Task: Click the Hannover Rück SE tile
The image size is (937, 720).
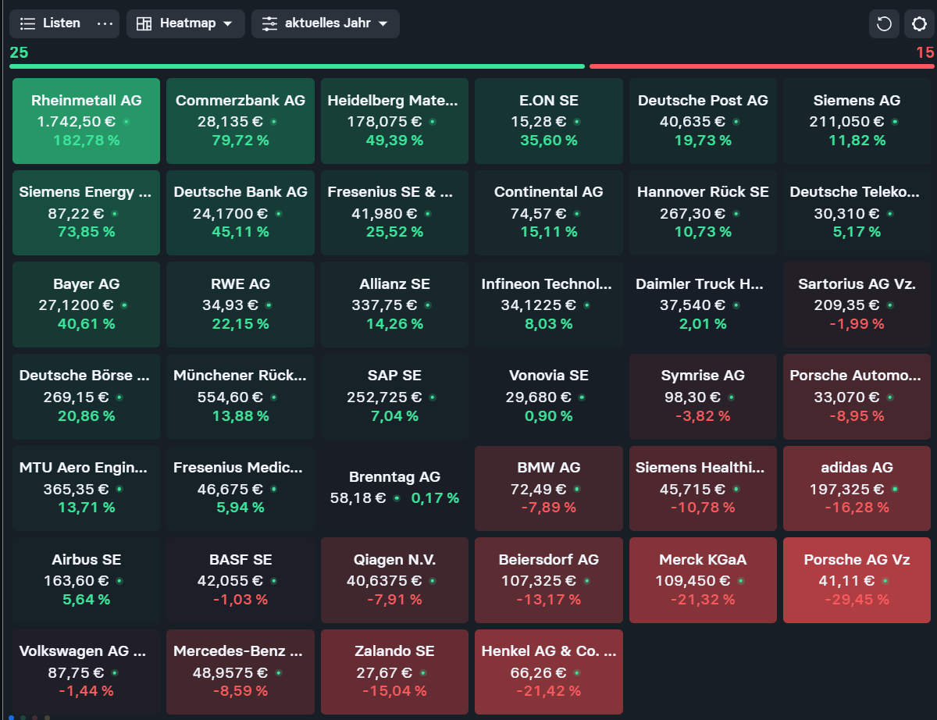Action: (703, 212)
